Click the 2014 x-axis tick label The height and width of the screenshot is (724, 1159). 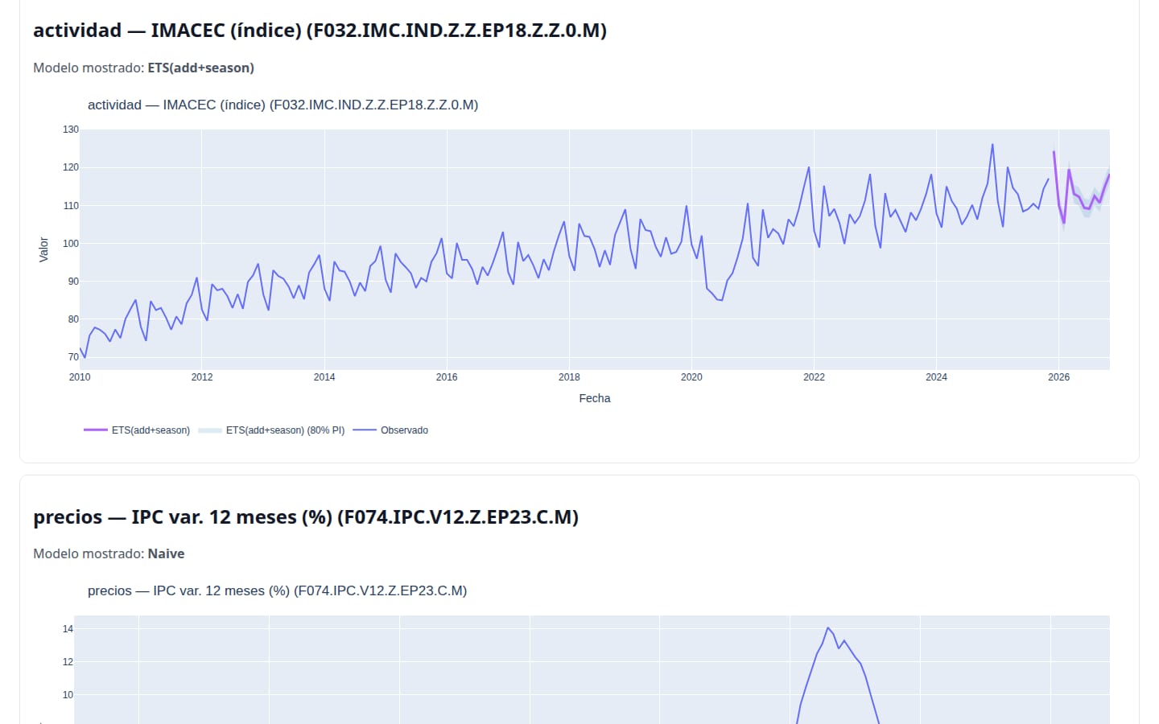pyautogui.click(x=324, y=377)
